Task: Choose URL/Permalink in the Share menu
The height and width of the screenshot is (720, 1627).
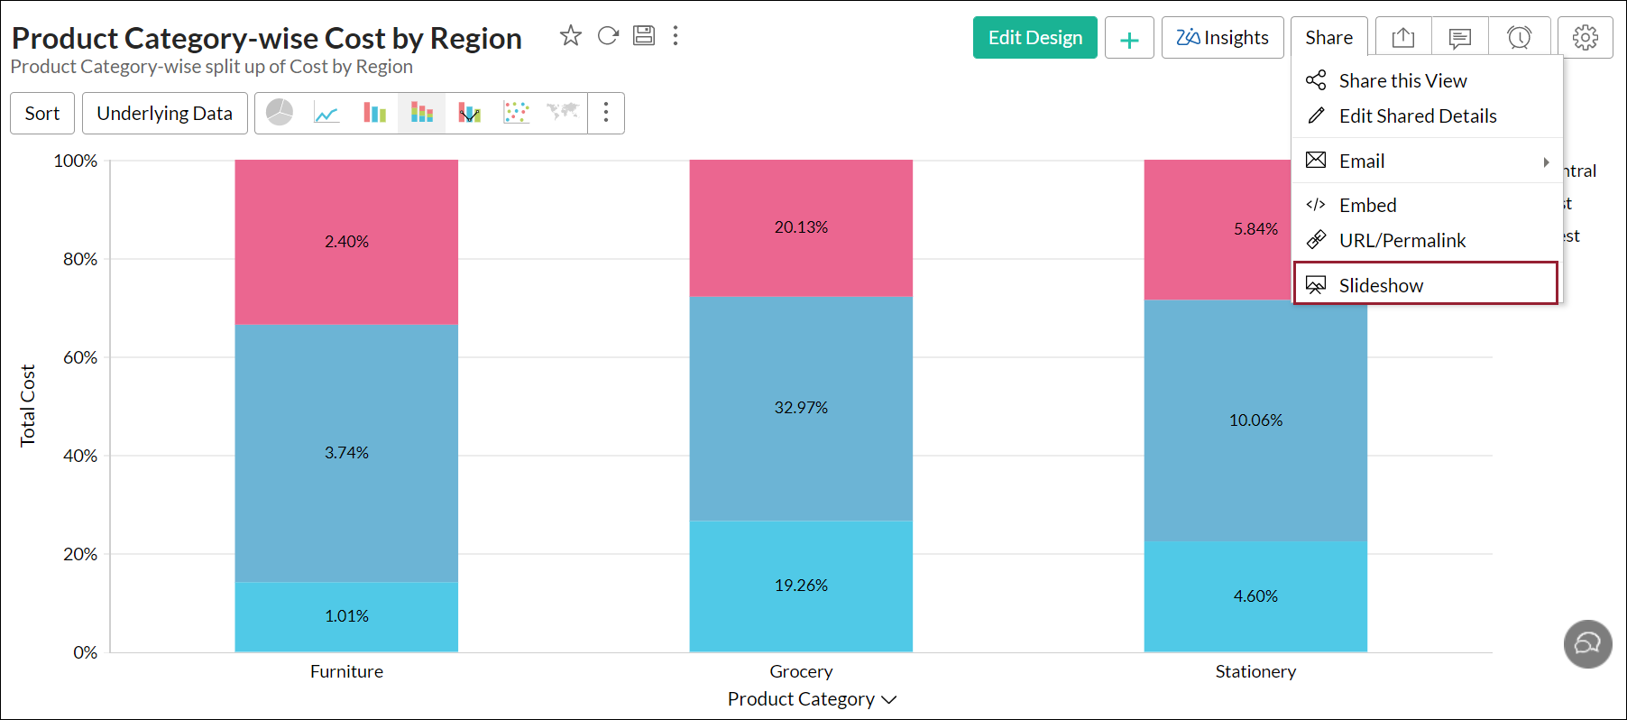Action: point(1402,241)
